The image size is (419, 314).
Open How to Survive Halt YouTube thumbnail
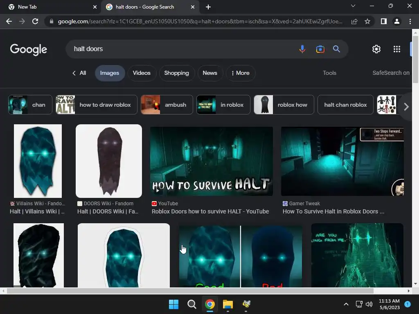pos(212,161)
